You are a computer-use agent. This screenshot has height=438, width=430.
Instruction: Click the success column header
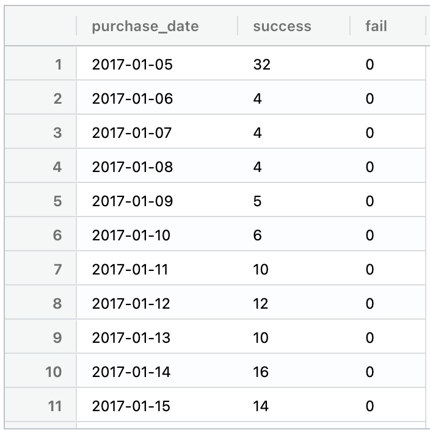(x=282, y=26)
